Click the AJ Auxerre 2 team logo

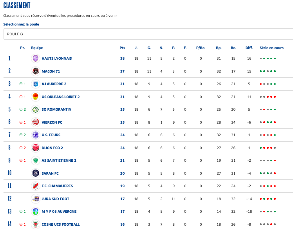(35, 84)
